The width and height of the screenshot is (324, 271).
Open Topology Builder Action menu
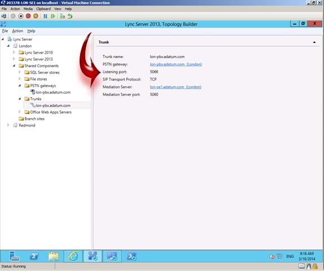[17, 31]
